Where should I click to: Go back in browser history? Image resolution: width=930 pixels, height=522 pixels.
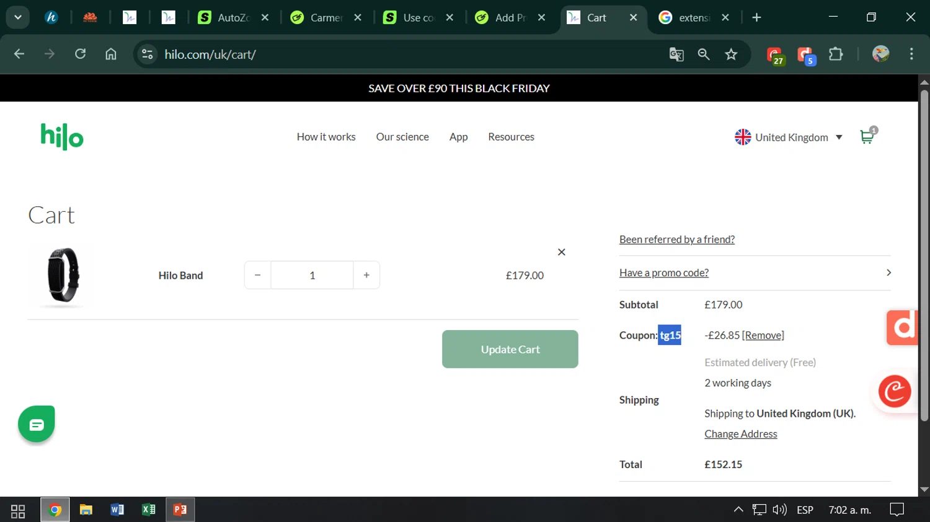click(x=19, y=54)
